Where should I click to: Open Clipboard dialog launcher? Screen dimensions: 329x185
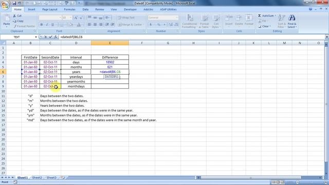[35, 31]
